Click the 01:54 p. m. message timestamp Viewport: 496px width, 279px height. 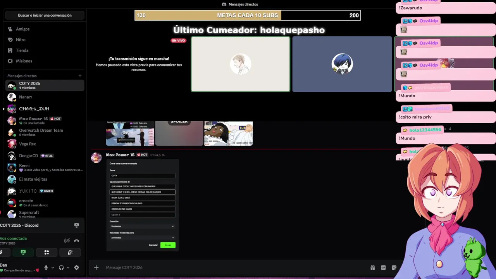tap(158, 155)
